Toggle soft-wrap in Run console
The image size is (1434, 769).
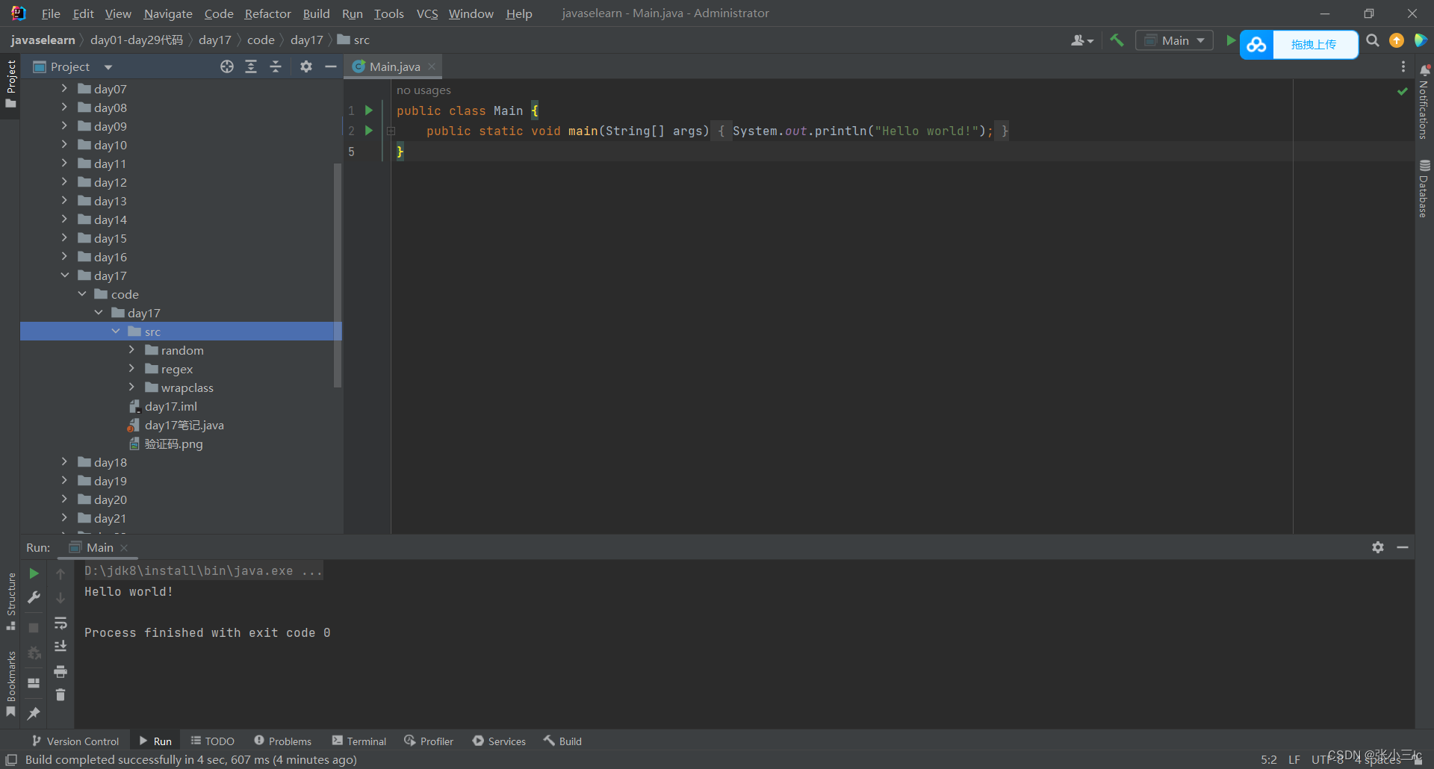tap(60, 623)
